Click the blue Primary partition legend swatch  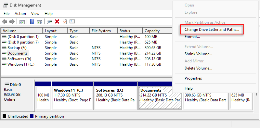coord(32,116)
